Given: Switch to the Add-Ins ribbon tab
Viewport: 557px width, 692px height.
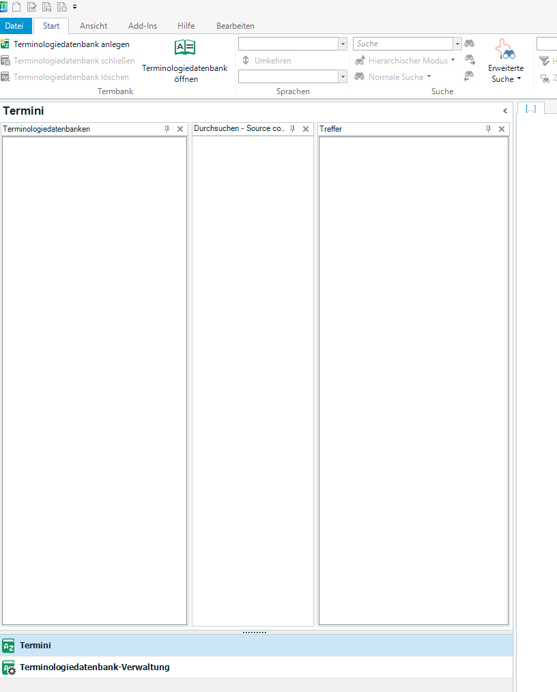Looking at the screenshot, I should pyautogui.click(x=143, y=26).
